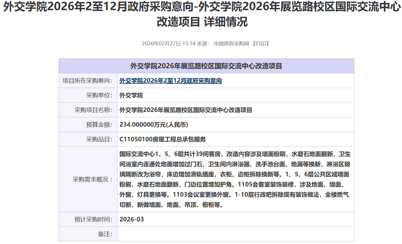Click the purple table header project title
The width and height of the screenshot is (402, 244).
tap(206, 66)
